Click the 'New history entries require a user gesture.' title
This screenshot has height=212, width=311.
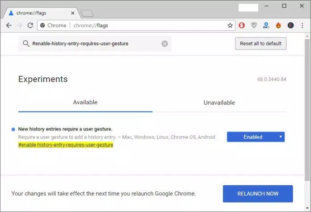(65, 129)
